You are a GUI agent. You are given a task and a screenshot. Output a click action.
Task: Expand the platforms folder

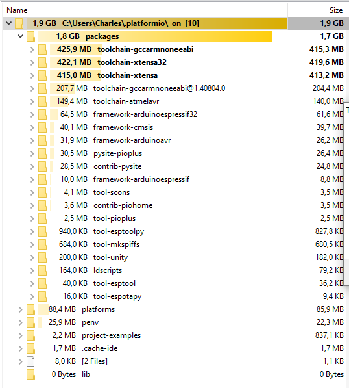pos(21,309)
